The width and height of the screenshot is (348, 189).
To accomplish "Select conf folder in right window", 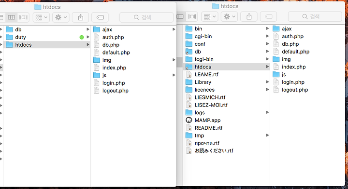I will 226,44.
